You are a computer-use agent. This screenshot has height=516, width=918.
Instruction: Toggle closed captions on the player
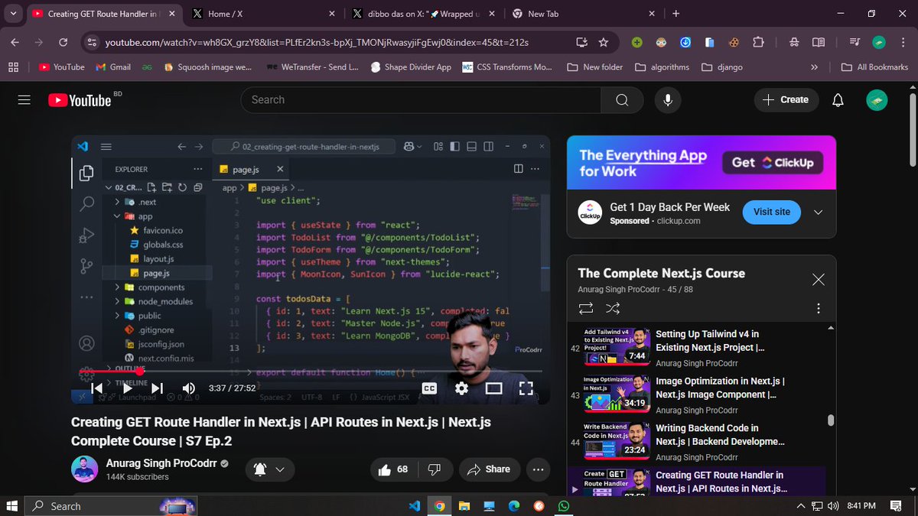pyautogui.click(x=430, y=388)
